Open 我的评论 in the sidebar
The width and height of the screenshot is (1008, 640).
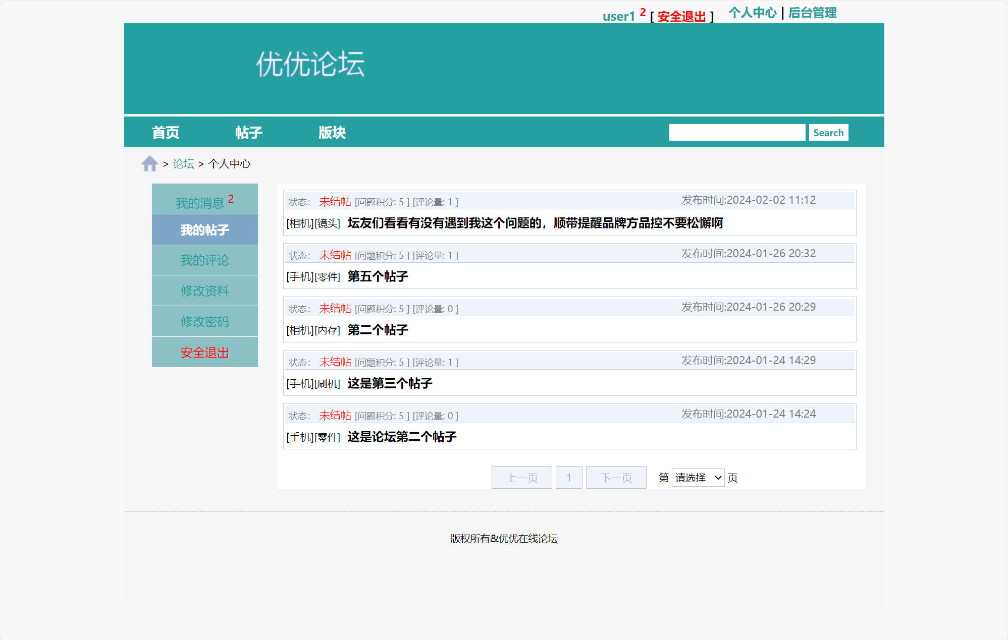204,260
